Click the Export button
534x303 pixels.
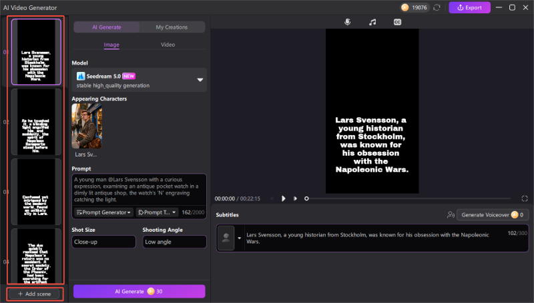[469, 7]
